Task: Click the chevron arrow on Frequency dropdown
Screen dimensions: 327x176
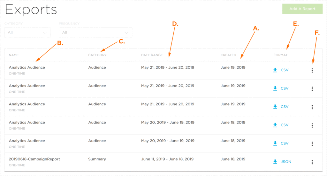Action: click(x=126, y=33)
